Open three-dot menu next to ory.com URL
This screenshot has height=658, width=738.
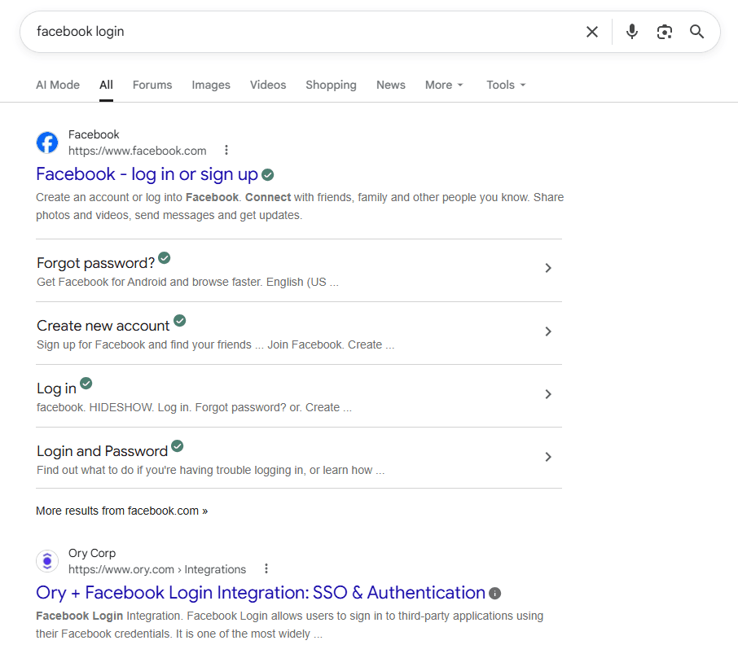tap(266, 568)
